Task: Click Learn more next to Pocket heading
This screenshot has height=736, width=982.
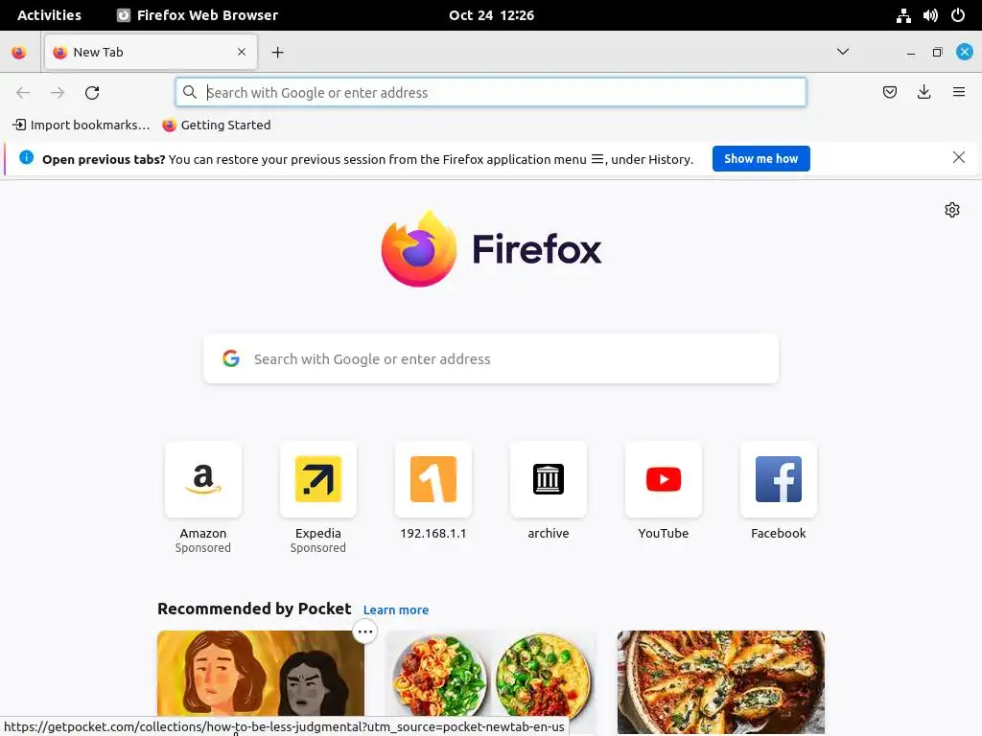Action: pos(396,610)
